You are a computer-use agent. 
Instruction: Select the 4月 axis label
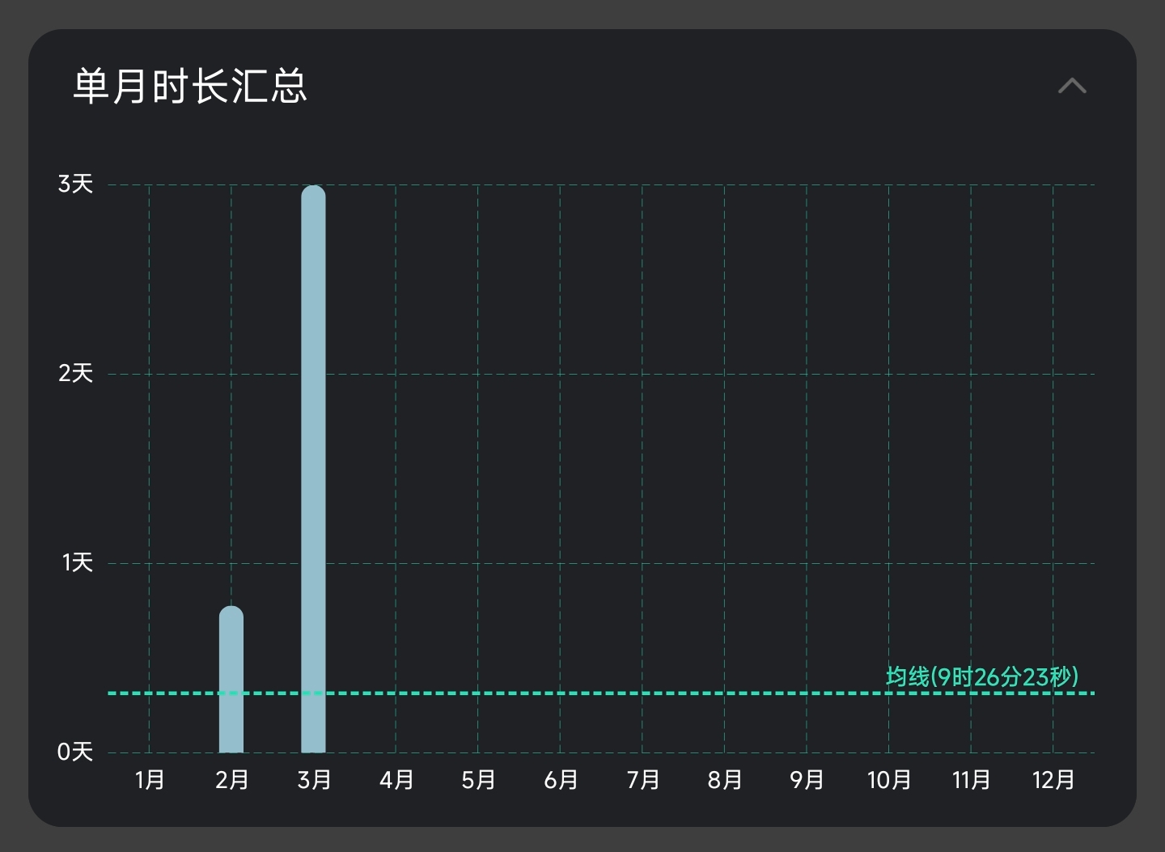[x=396, y=780]
